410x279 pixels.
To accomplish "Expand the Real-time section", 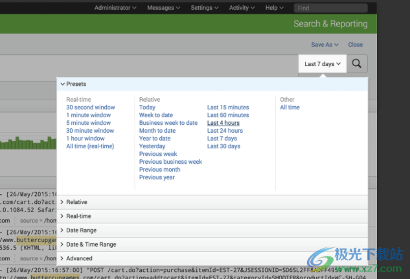I will click(212, 216).
